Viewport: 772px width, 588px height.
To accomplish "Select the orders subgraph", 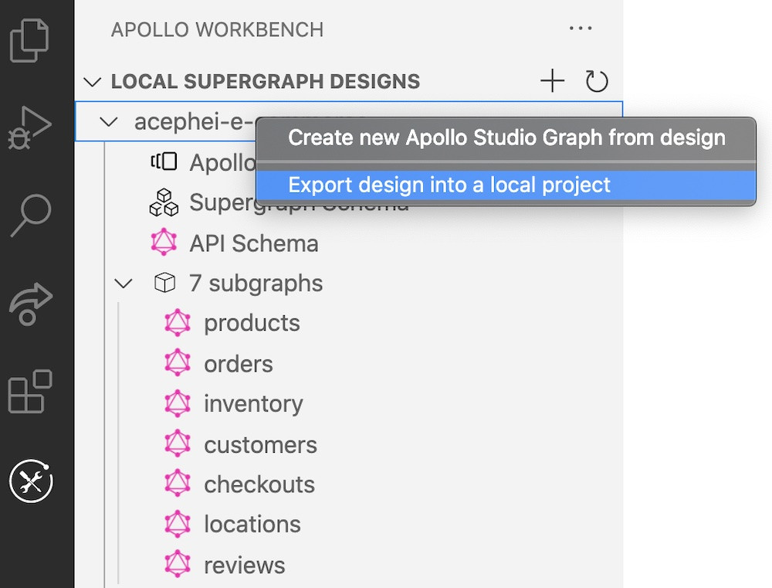I will click(239, 364).
